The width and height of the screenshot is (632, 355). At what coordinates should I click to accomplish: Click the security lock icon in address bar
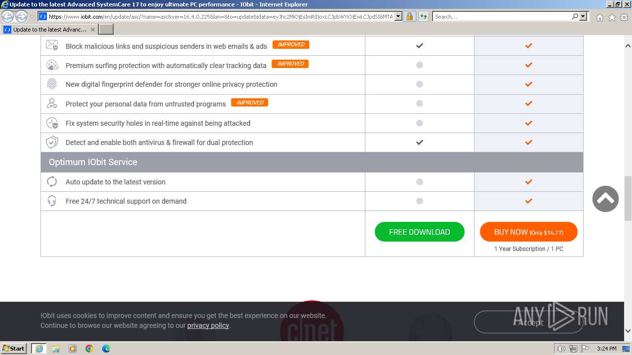coord(409,16)
